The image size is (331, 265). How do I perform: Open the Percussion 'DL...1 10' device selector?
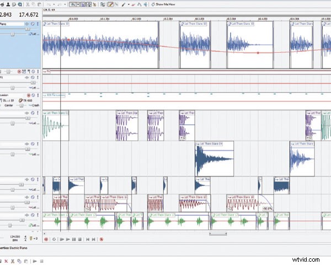[x=8, y=100]
